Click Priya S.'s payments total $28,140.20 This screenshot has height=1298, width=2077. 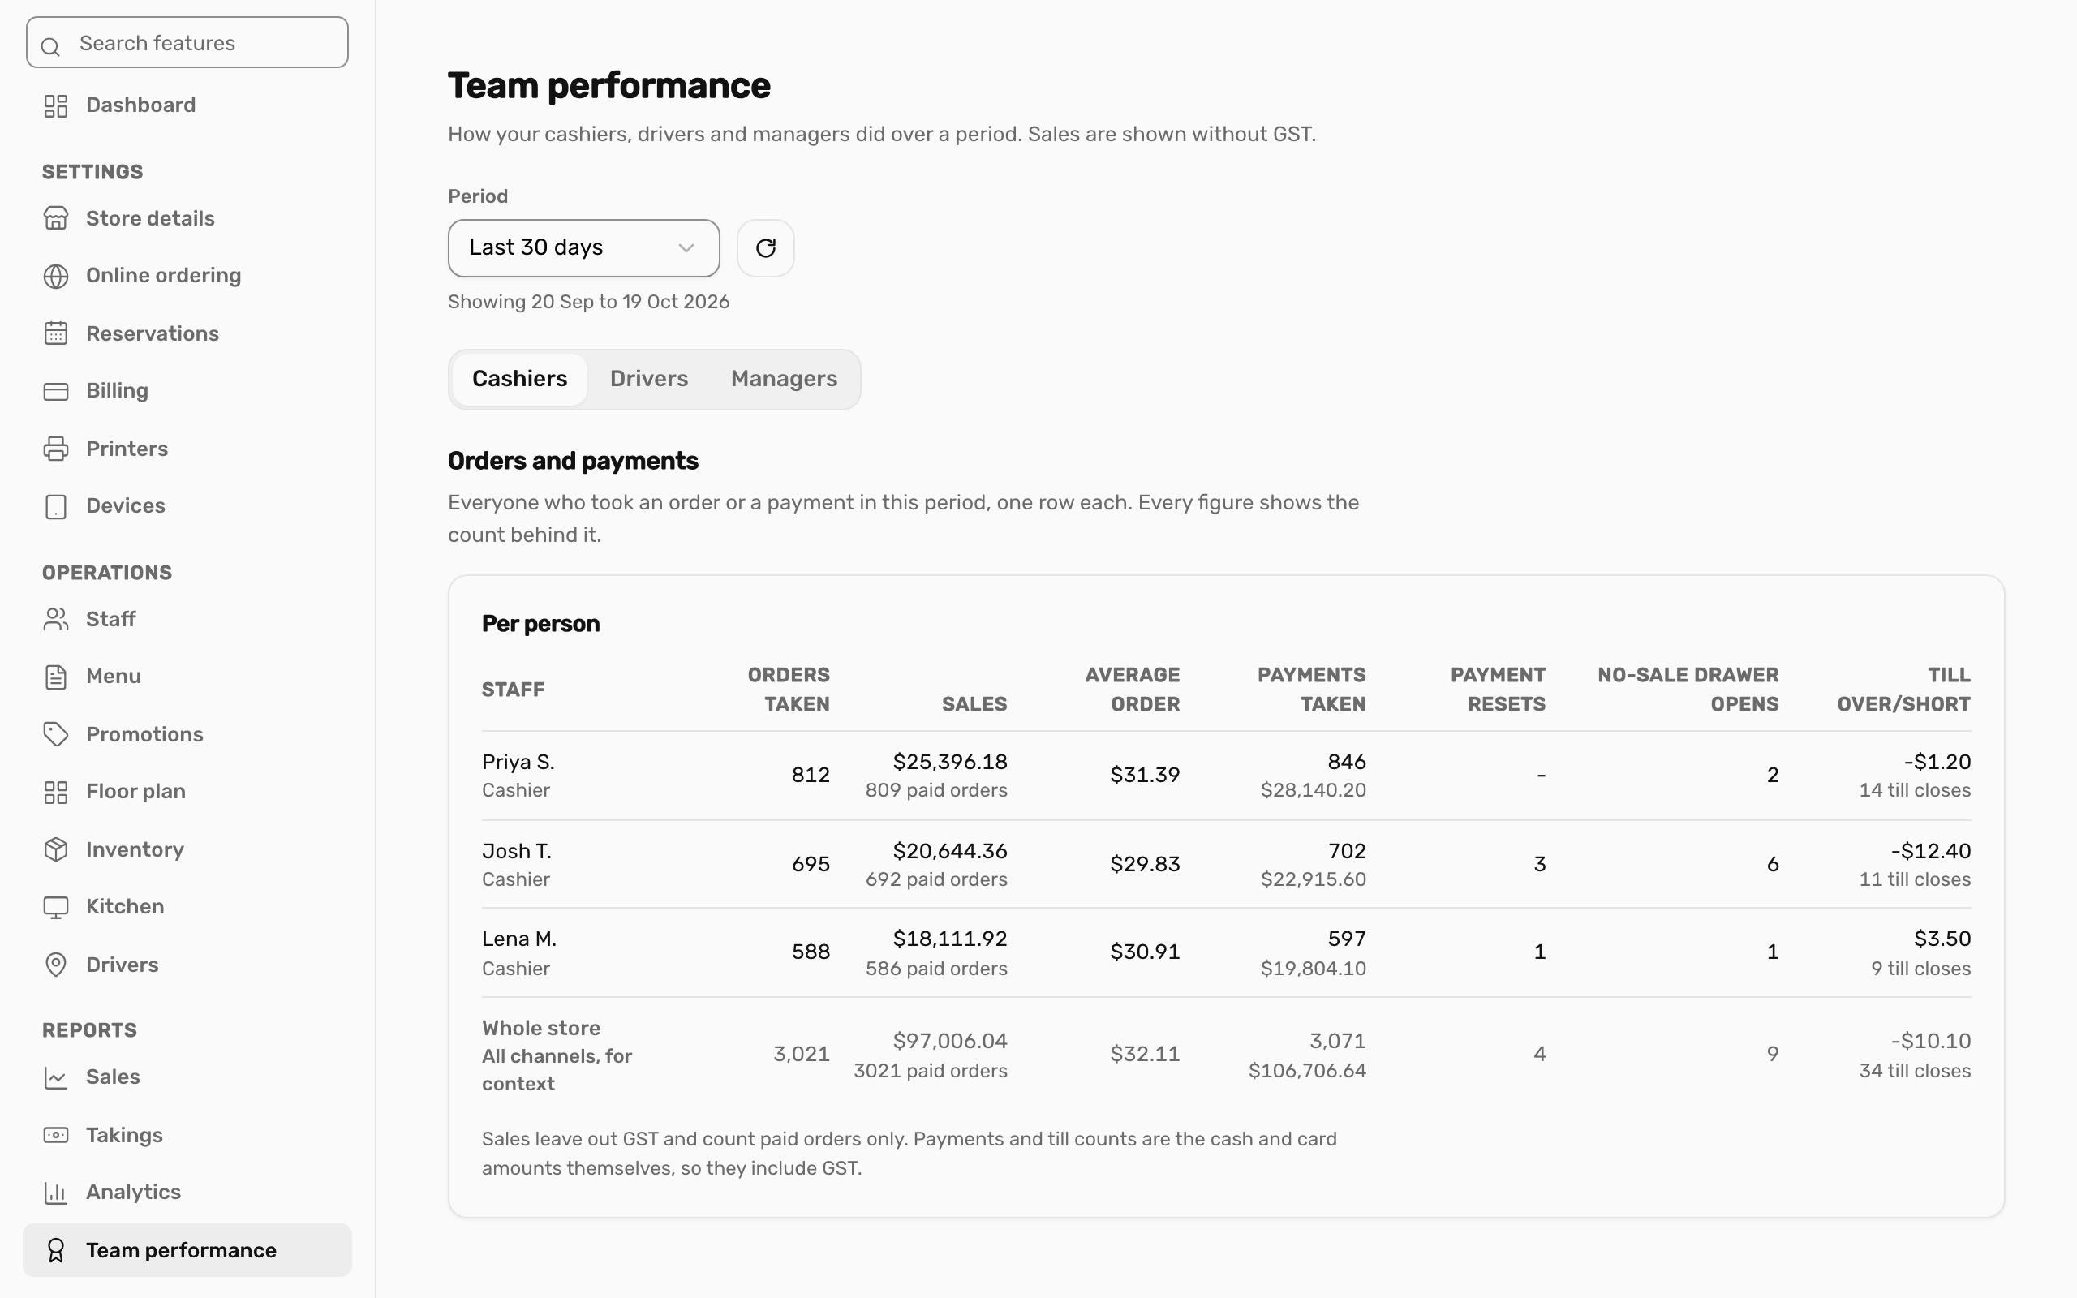[x=1314, y=790]
